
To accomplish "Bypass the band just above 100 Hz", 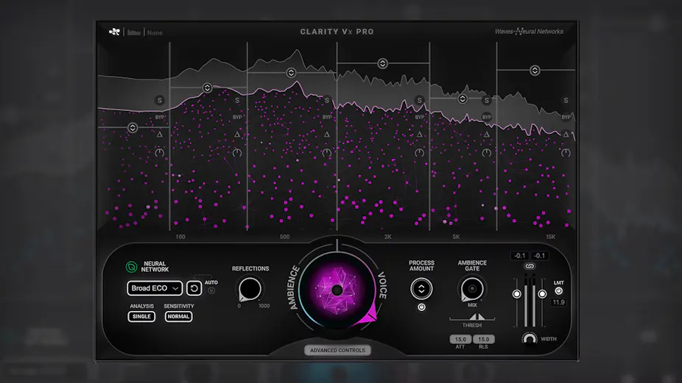I will (237, 117).
